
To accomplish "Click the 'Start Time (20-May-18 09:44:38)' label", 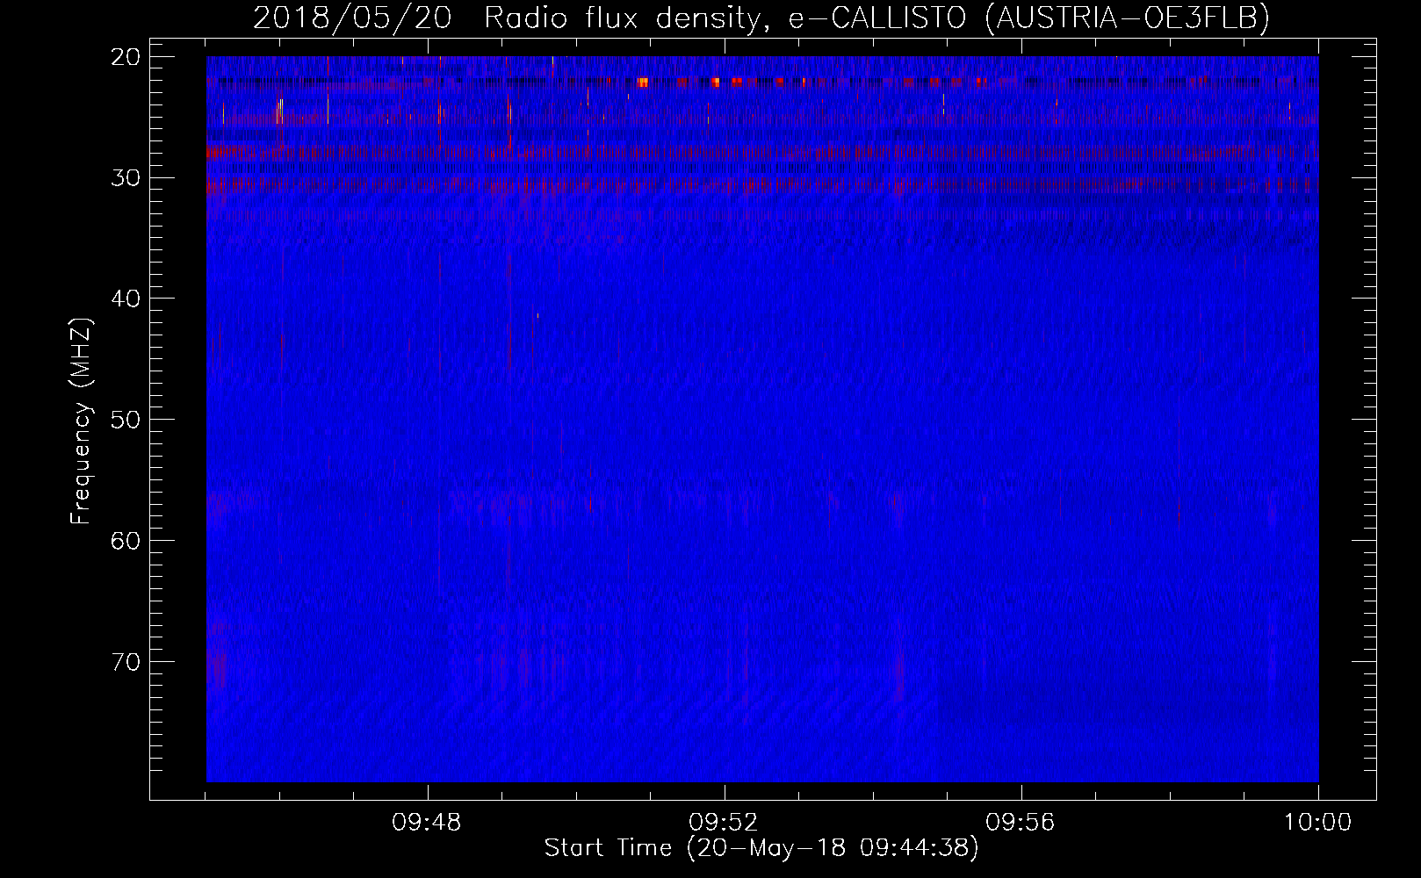I will coord(761,848).
